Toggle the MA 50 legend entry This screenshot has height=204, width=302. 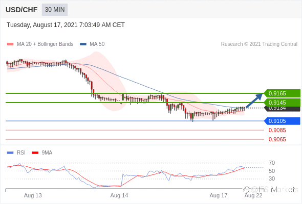point(92,44)
